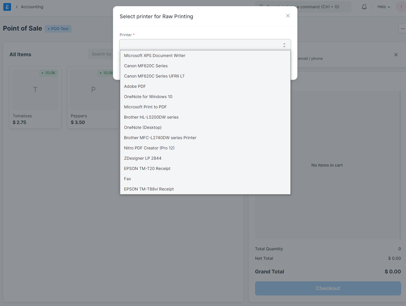This screenshot has height=306, width=406.
Task: Choose OneNote for Windows 10
Action: click(x=205, y=97)
